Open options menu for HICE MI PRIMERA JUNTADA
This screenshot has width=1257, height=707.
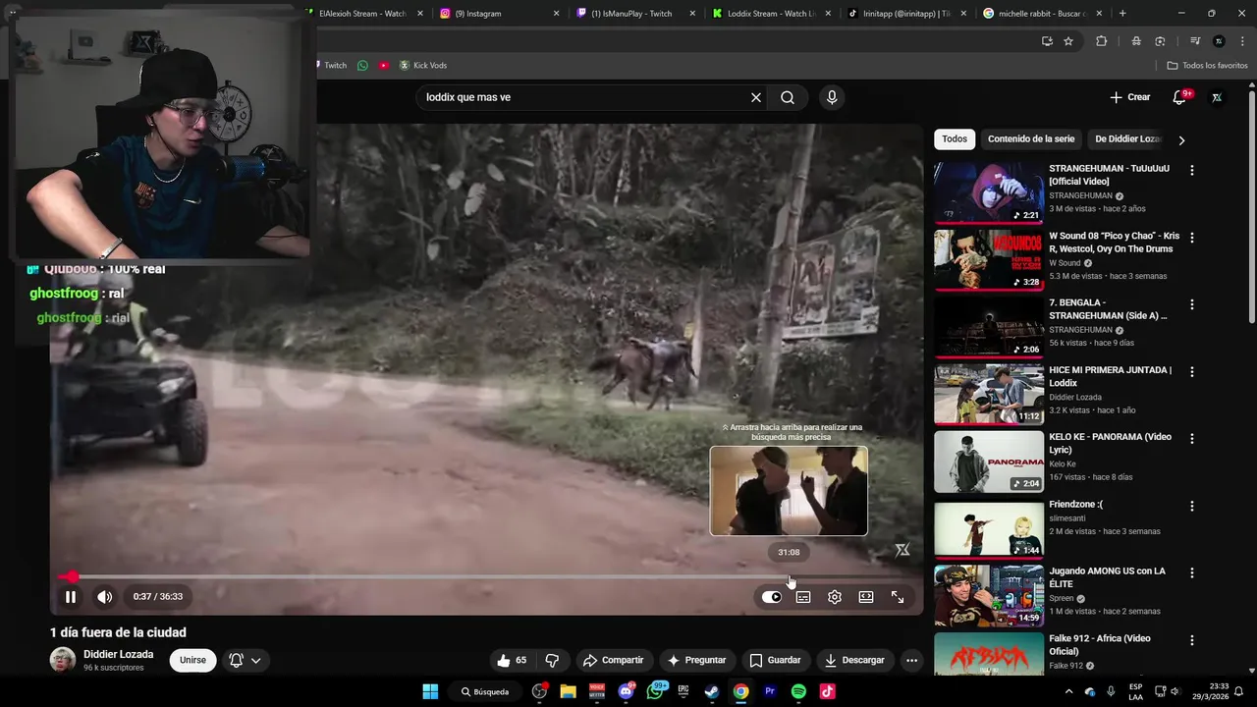point(1192,372)
